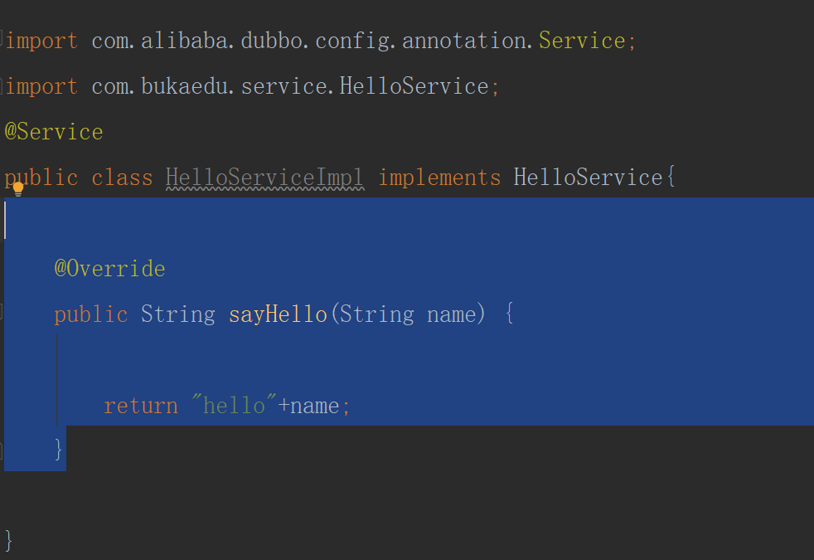This screenshot has width=814, height=560.
Task: Collapse imports using first import fold marker
Action: [2, 40]
